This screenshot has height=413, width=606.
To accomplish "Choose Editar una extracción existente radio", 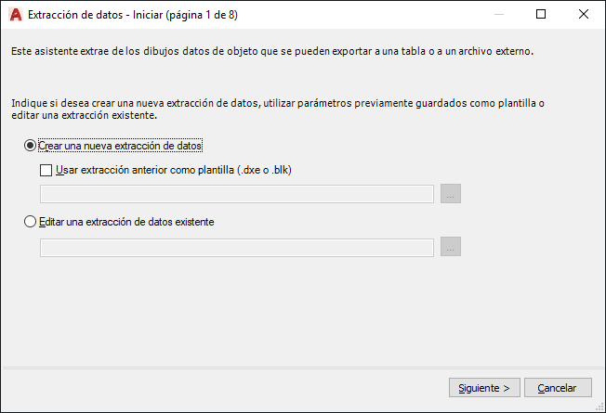I will point(31,222).
